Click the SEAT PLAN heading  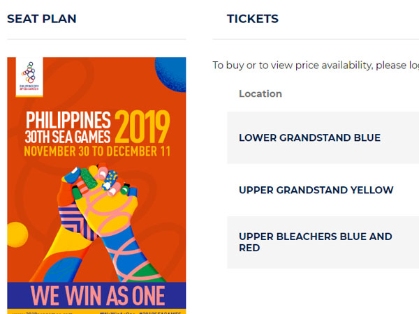coord(42,19)
